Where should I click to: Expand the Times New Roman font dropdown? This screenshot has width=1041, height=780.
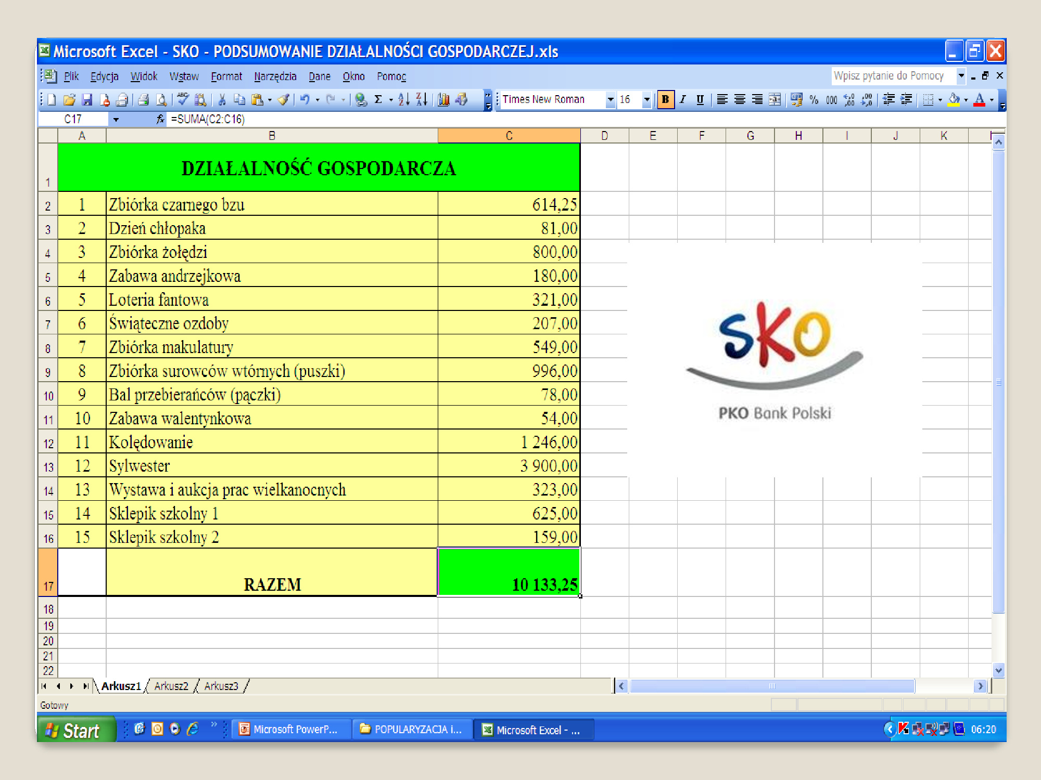(x=610, y=99)
